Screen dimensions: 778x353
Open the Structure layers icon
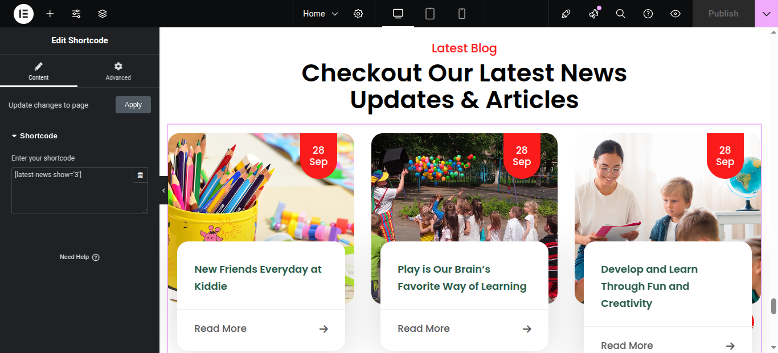(103, 14)
